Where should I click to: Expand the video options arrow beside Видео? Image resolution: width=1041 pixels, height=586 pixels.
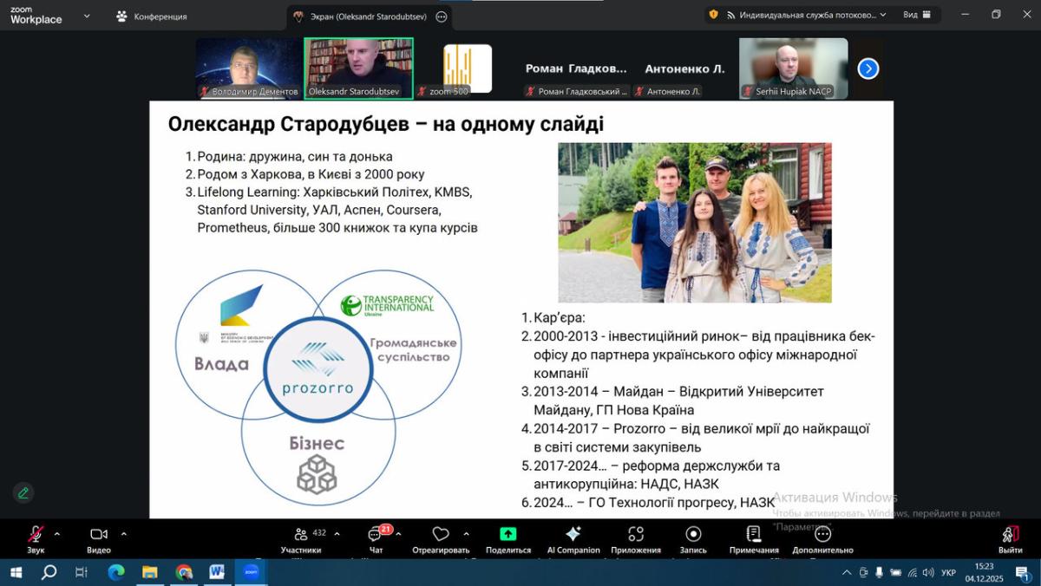(123, 534)
